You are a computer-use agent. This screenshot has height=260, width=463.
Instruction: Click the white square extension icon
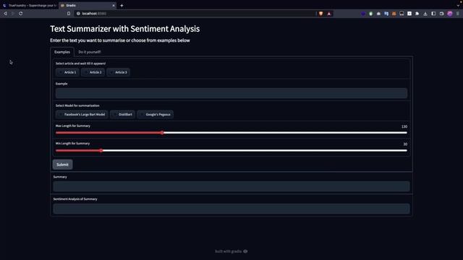pyautogui.click(x=409, y=14)
